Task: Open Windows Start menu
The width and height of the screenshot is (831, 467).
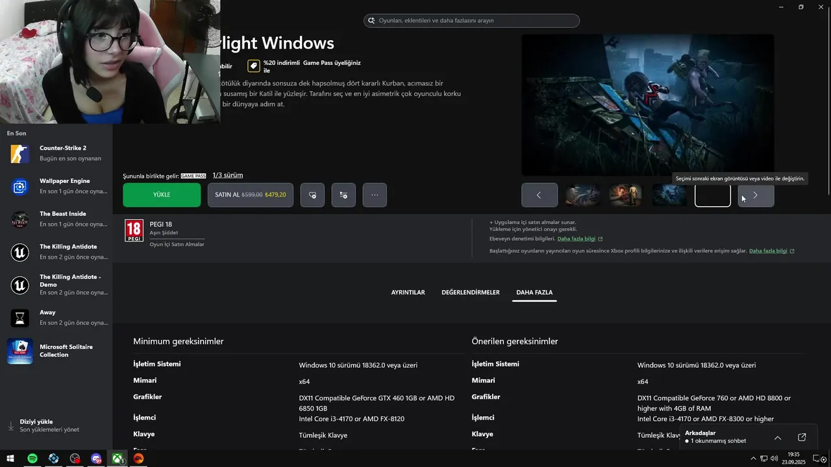Action: click(x=9, y=459)
